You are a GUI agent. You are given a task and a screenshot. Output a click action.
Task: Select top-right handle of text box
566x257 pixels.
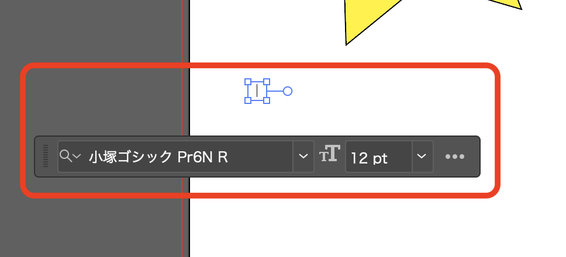[x=267, y=82]
